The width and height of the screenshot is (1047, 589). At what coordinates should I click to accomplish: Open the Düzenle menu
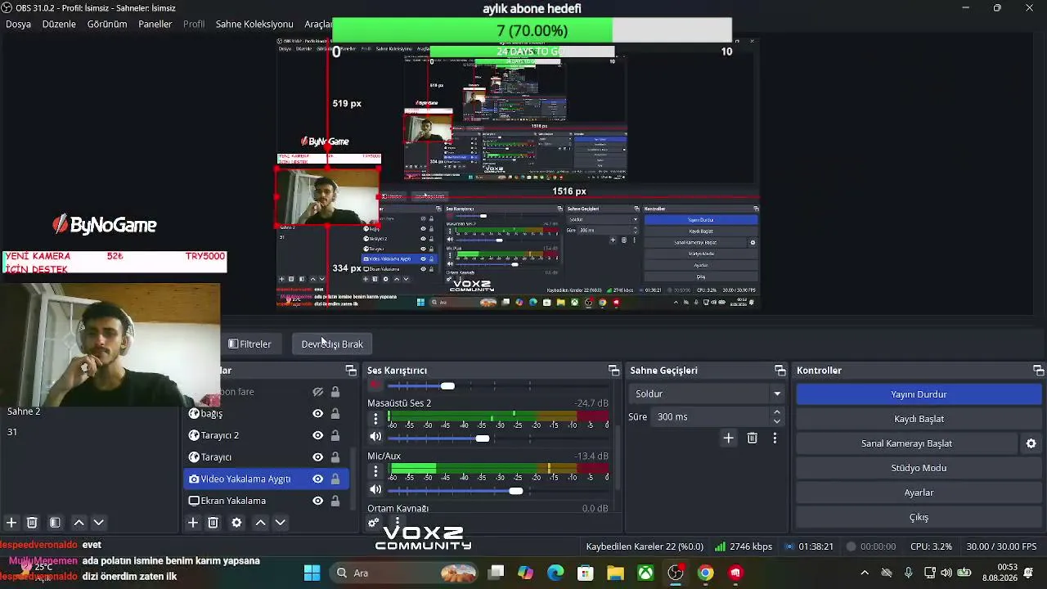pos(59,24)
